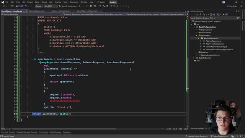The image size is (245, 138).
Task: Click the Open File toolbar icon
Action: click(16, 6)
